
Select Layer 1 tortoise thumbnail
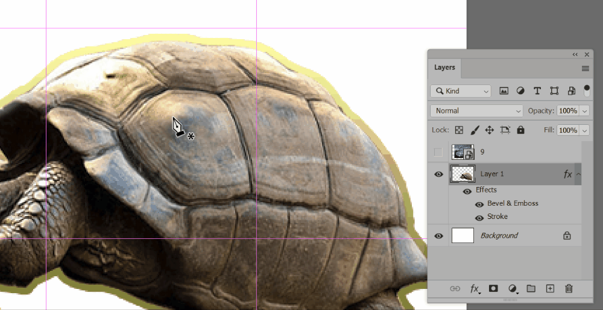pyautogui.click(x=463, y=174)
